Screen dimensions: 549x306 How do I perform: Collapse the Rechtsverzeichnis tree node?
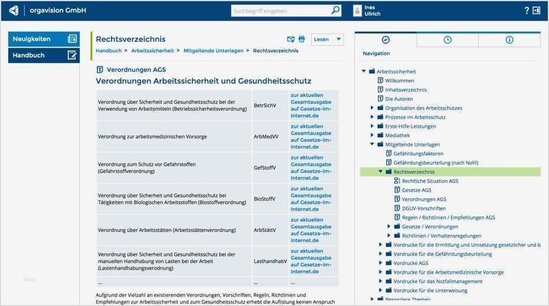click(x=381, y=172)
